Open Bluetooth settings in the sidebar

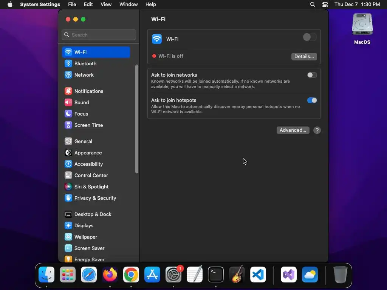pos(96,63)
